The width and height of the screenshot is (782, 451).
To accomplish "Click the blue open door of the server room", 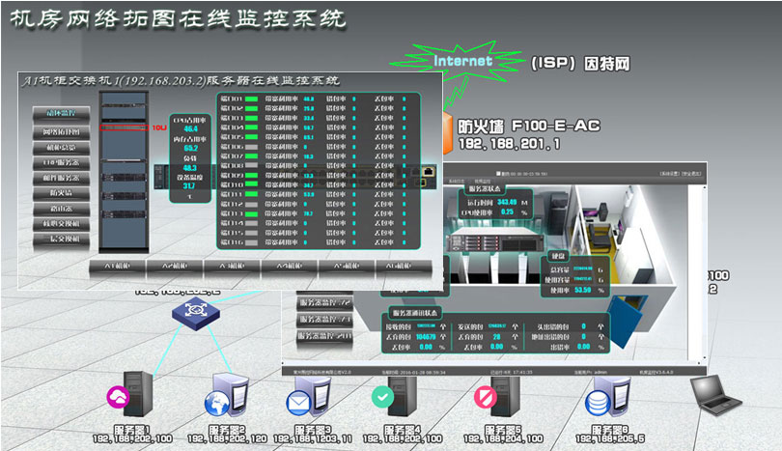I will (628, 322).
